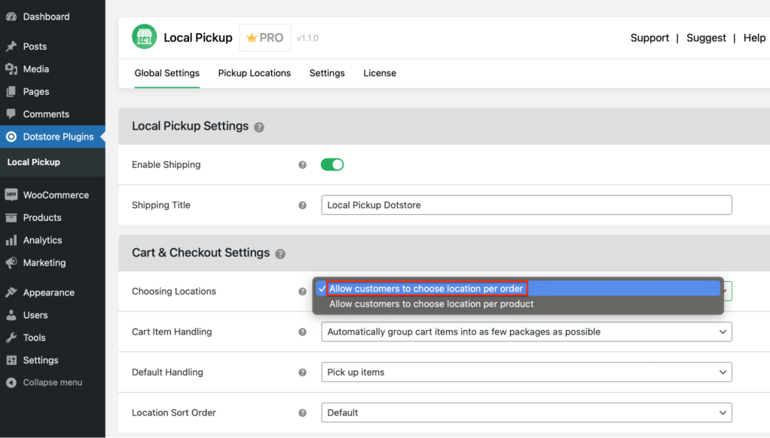Toggle the Enable Shipping switch
The width and height of the screenshot is (770, 438).
click(x=332, y=164)
